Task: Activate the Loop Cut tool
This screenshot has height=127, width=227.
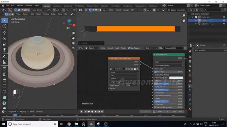Action: pos(5,86)
